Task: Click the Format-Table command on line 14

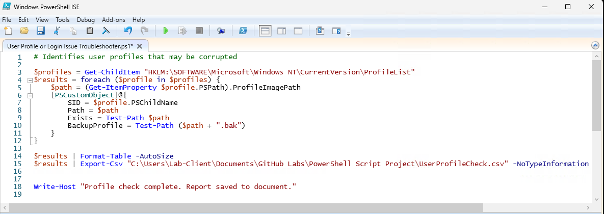Action: point(106,156)
